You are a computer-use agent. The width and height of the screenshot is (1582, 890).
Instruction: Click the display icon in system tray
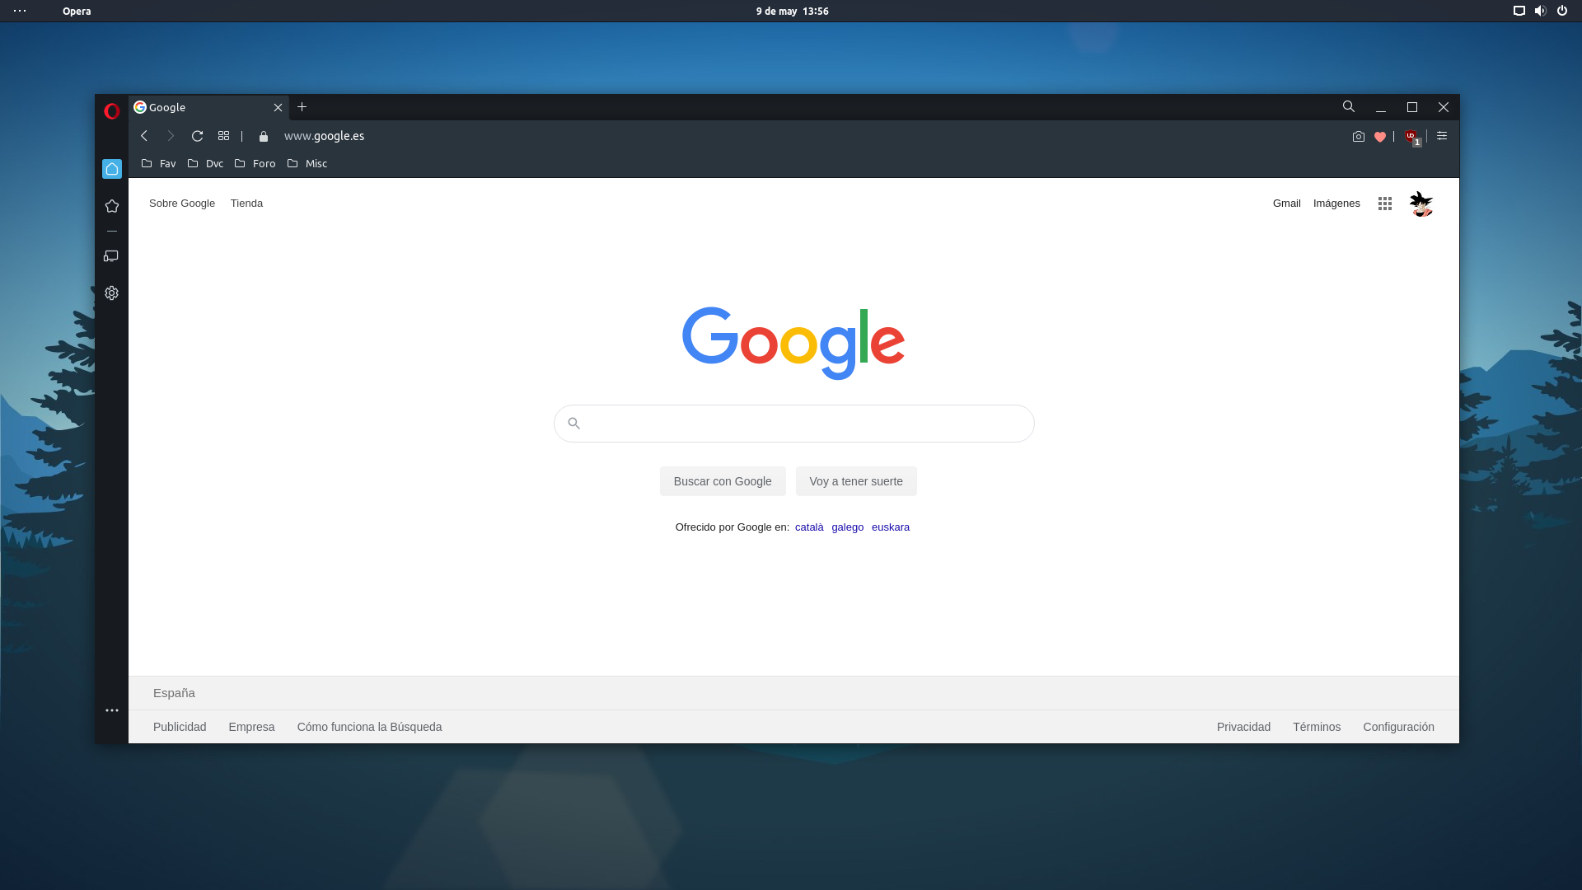tap(1519, 11)
